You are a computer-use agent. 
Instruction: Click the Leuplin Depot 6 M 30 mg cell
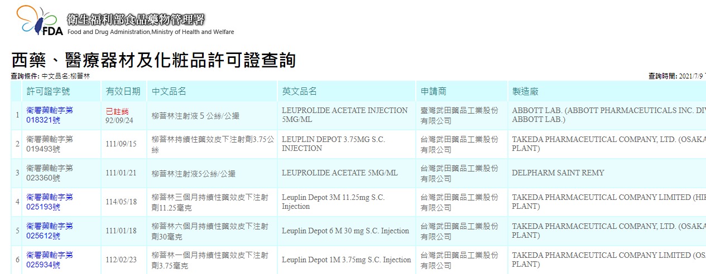pos(345,231)
